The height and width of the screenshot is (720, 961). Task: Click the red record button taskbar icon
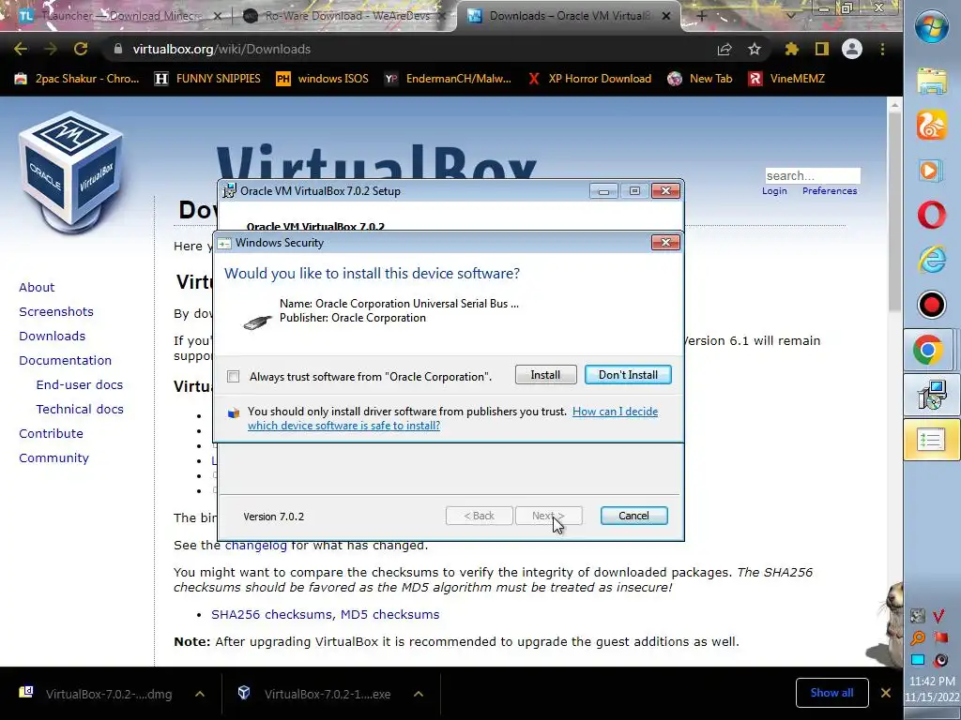click(x=932, y=305)
